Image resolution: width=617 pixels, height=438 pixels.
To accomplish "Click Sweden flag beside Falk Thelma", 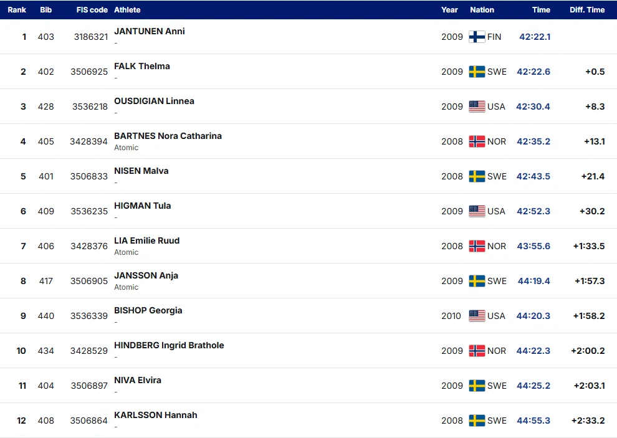I will 477,72.
